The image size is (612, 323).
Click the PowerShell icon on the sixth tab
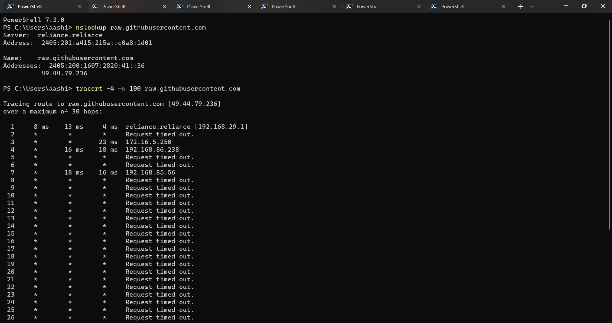(x=434, y=6)
